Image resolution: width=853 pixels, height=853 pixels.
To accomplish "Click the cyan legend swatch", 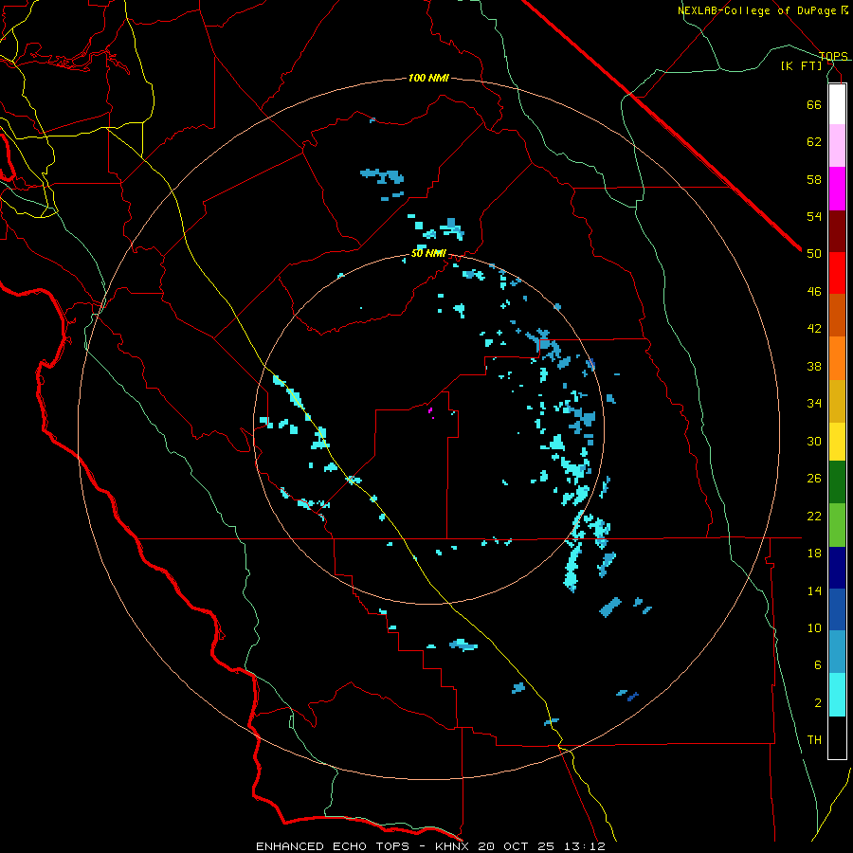I will [x=837, y=695].
